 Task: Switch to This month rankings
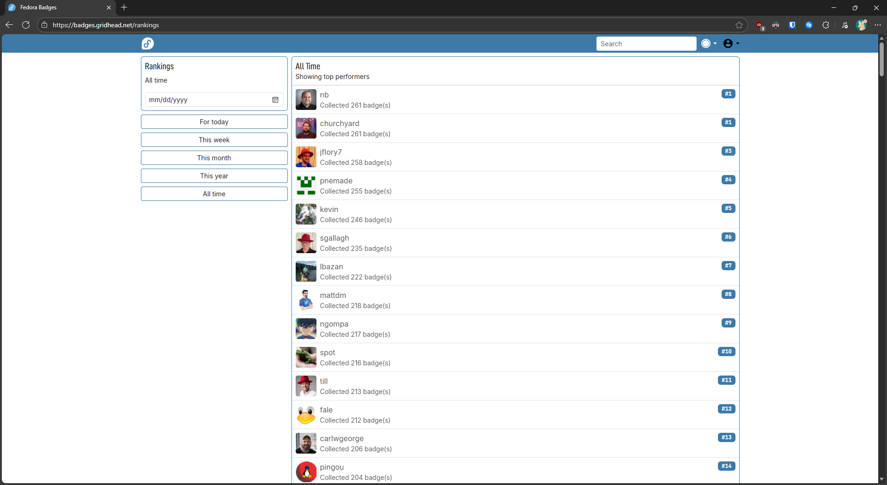pos(214,158)
